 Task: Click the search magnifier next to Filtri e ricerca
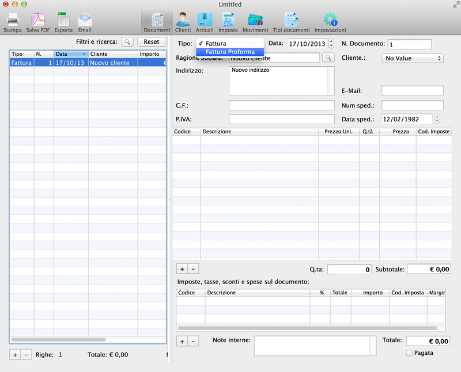pyautogui.click(x=127, y=41)
